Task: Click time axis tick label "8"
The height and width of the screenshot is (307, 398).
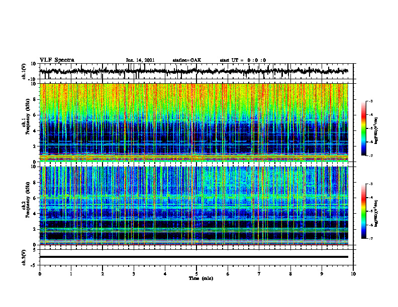Action: pos(290,274)
